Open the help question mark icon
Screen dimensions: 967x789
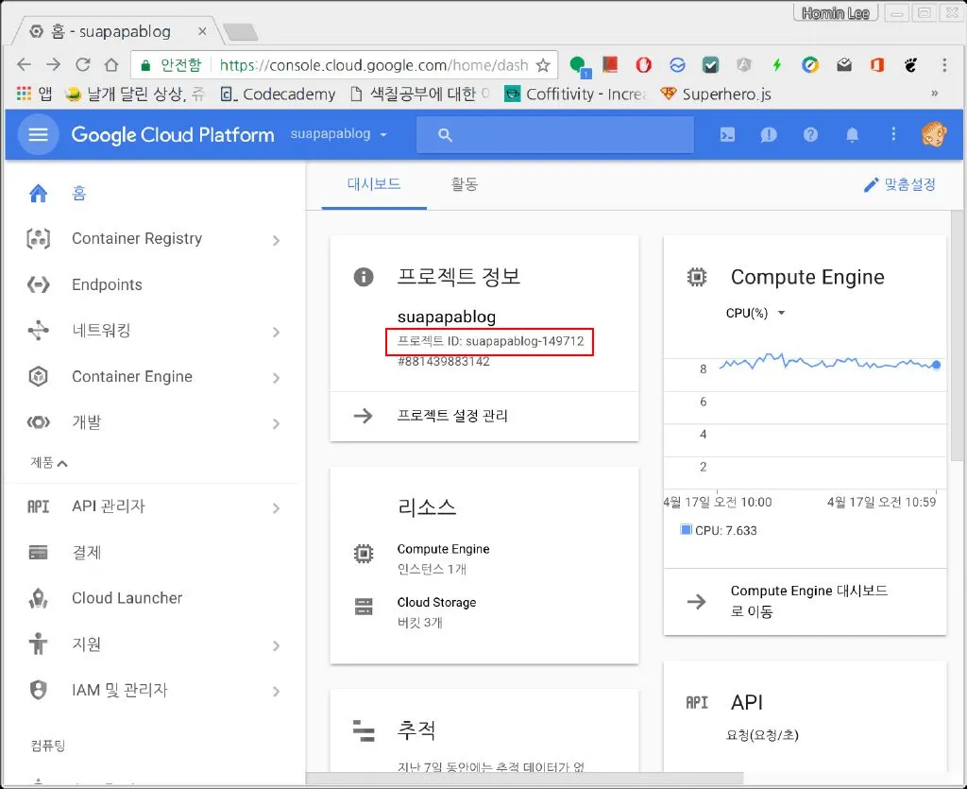810,134
